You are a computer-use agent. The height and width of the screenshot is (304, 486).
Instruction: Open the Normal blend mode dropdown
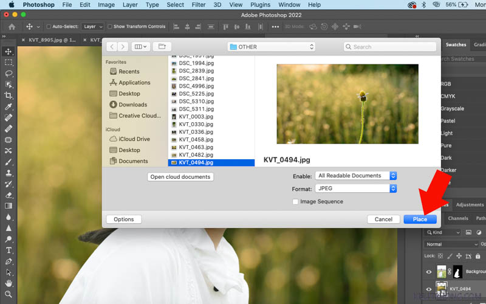(x=452, y=244)
